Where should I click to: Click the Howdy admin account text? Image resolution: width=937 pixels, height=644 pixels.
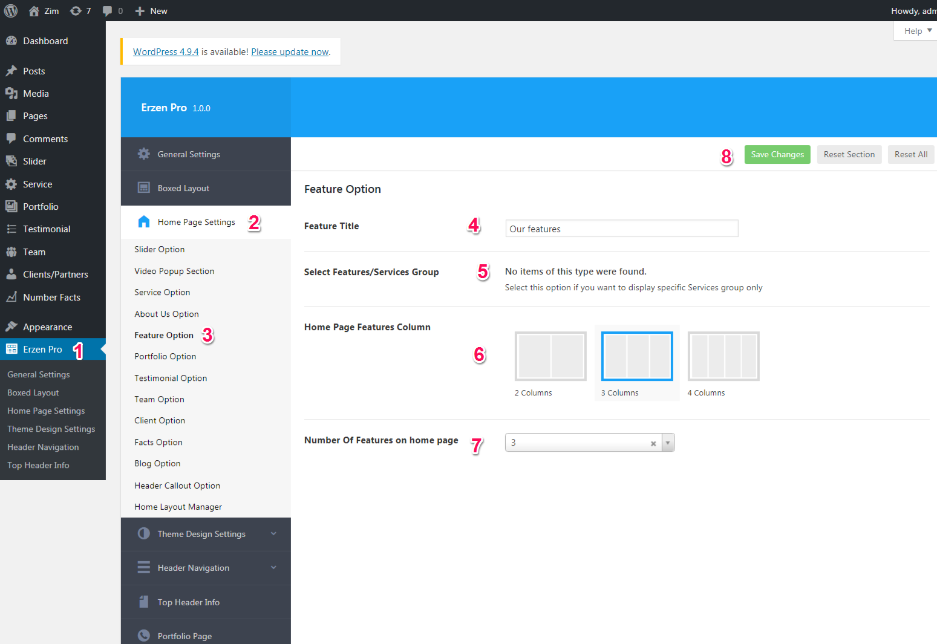(913, 11)
